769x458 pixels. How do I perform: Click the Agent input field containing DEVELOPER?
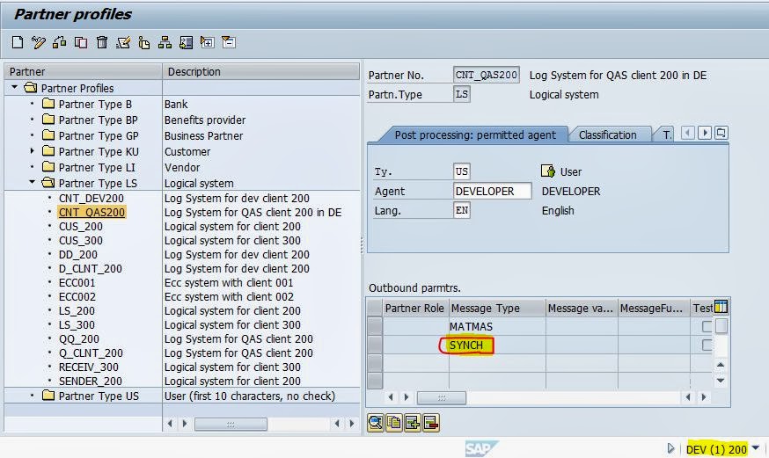point(492,191)
